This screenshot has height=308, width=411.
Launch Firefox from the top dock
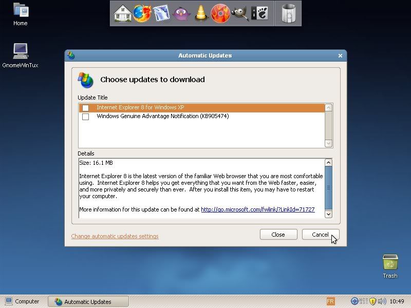point(142,13)
